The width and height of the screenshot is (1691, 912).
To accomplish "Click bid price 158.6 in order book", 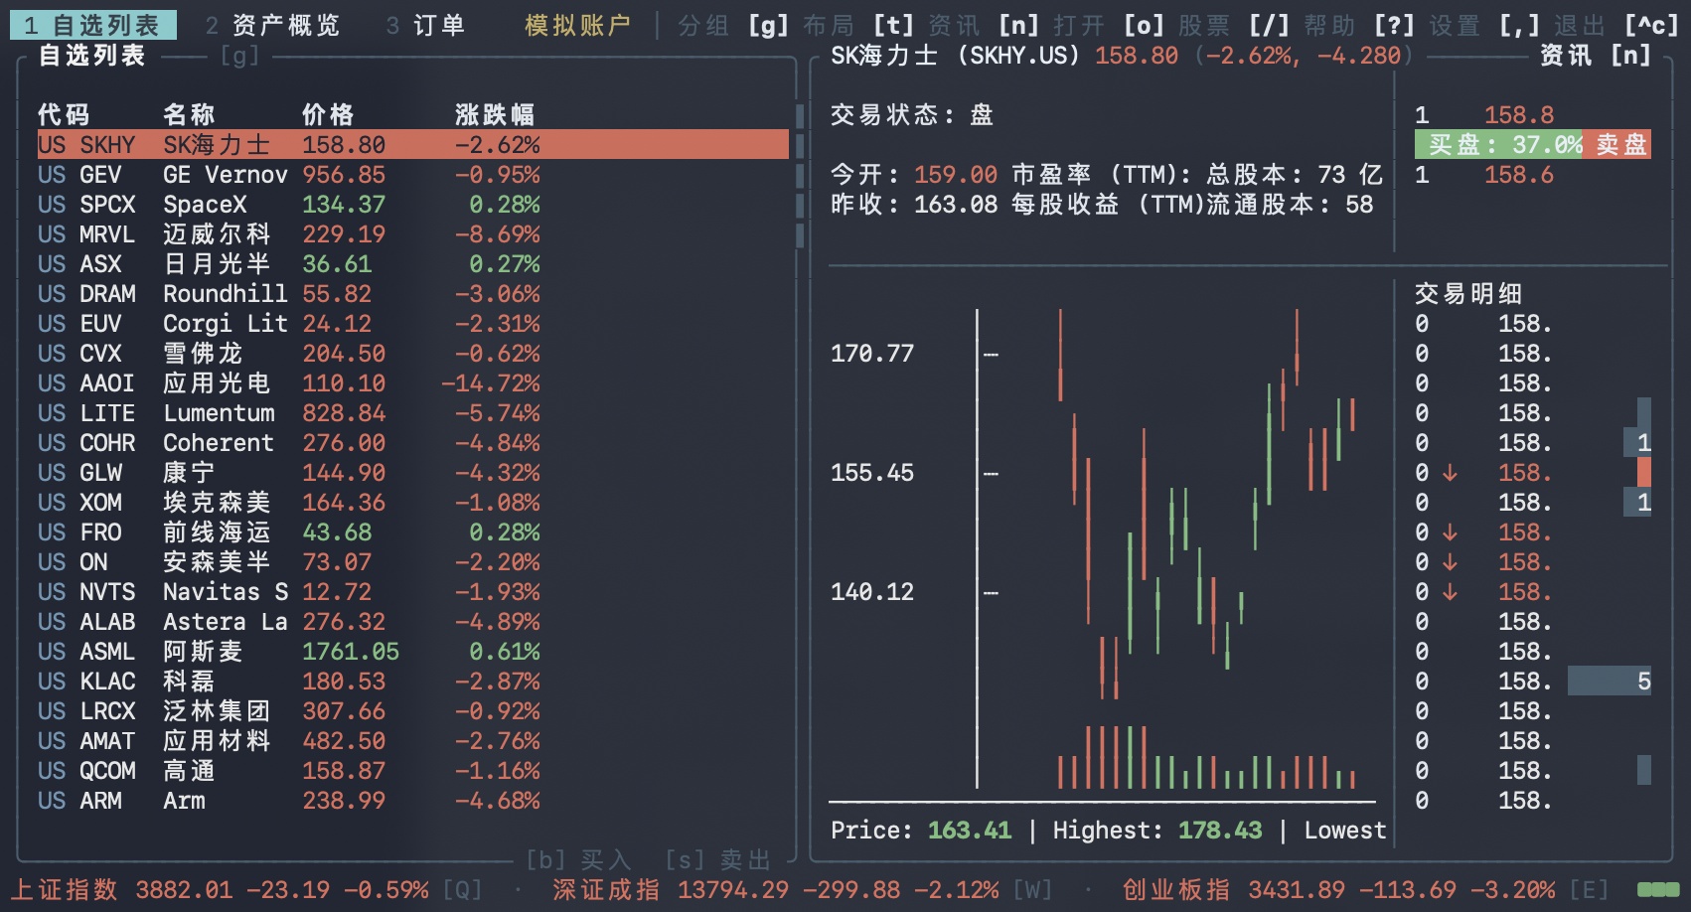I will [x=1519, y=175].
